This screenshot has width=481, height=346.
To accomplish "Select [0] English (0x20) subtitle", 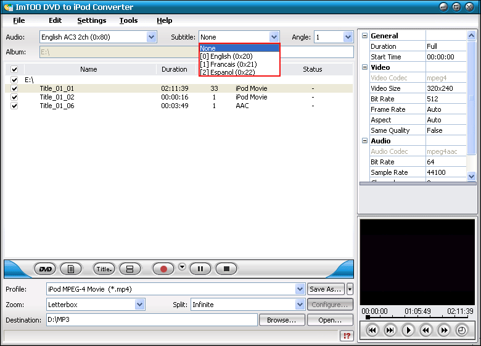I will (239, 56).
